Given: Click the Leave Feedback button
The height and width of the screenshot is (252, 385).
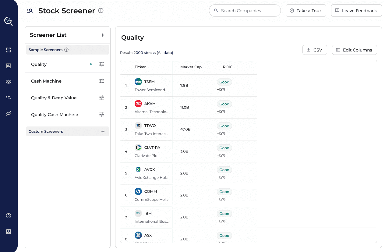Looking at the screenshot, I should (356, 11).
